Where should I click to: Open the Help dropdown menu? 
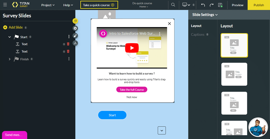point(68,5)
